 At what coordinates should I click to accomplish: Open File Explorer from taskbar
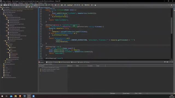click(x=16, y=96)
